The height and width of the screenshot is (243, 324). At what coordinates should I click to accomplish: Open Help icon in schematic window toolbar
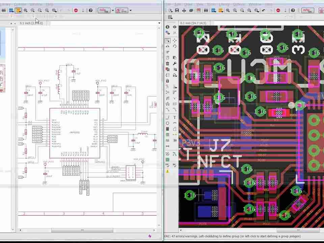pos(90,10)
